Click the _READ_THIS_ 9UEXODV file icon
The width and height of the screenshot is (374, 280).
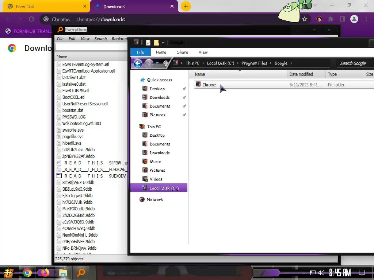click(59, 176)
